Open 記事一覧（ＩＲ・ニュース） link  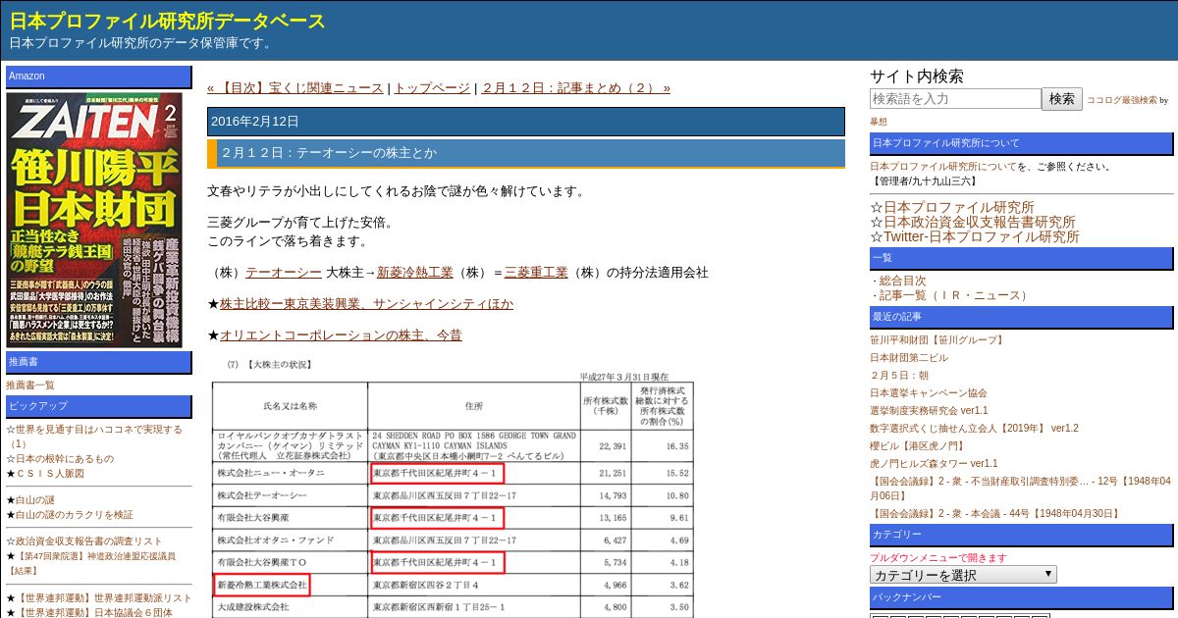(x=954, y=295)
